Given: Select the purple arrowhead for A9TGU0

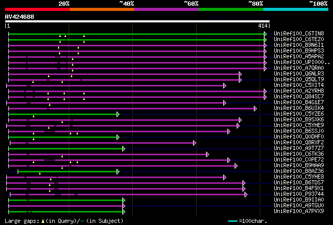Looking at the screenshot, I should (x=124, y=206).
